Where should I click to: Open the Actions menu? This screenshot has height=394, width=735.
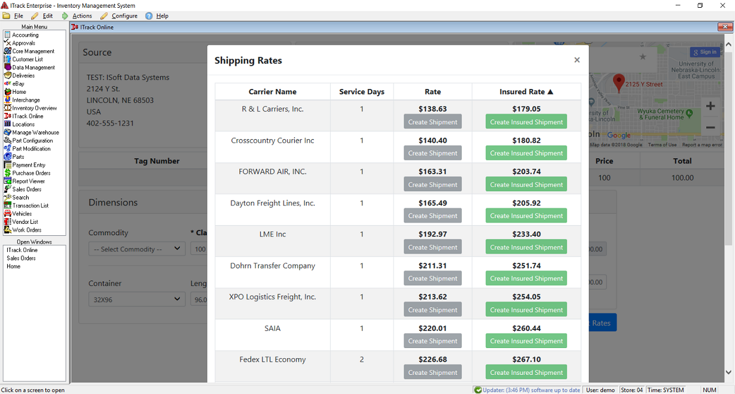[81, 16]
